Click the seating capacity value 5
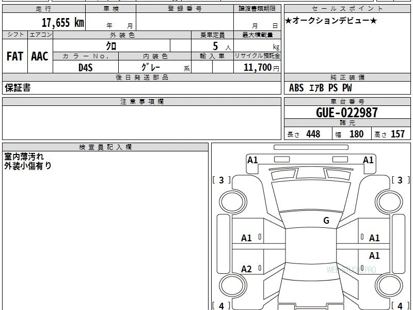The image size is (413, 310). (215, 46)
